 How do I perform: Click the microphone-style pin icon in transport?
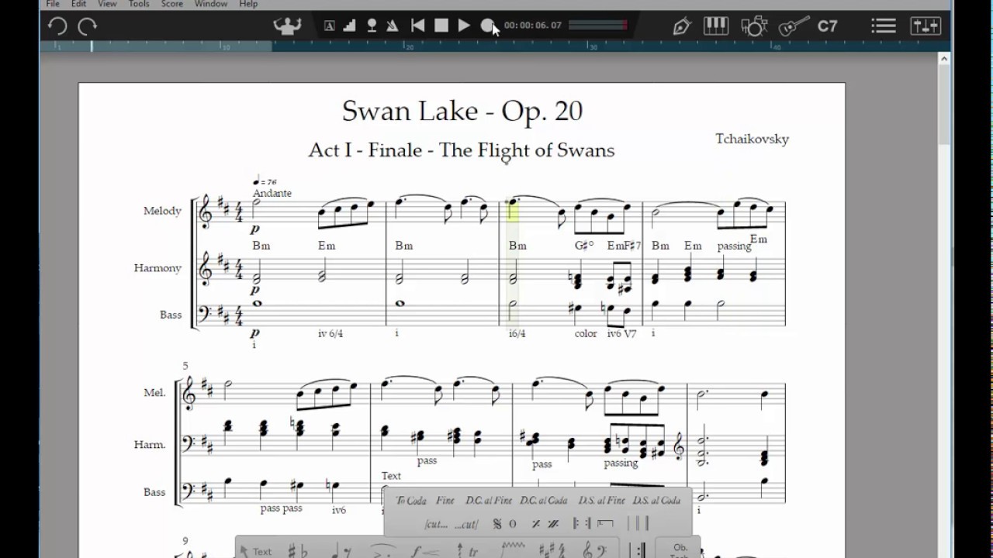pyautogui.click(x=372, y=26)
